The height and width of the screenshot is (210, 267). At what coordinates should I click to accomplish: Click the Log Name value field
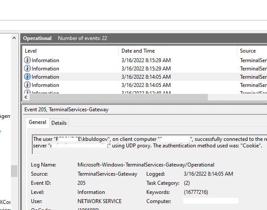(145, 165)
